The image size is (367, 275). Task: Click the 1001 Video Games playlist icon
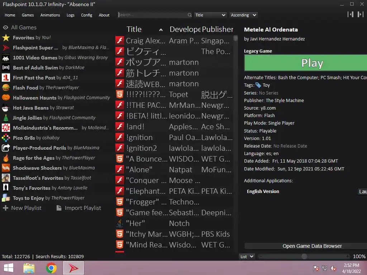click(x=6, y=58)
